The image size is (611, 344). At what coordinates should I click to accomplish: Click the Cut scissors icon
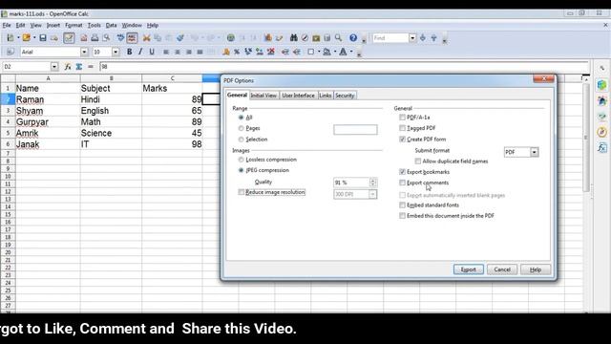click(146, 38)
